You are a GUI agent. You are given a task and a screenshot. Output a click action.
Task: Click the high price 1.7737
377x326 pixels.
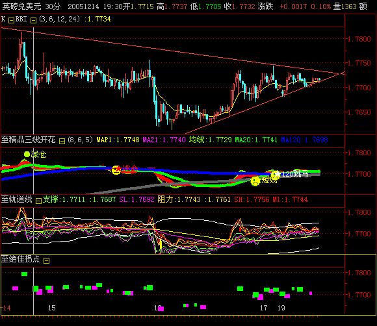click(x=175, y=6)
